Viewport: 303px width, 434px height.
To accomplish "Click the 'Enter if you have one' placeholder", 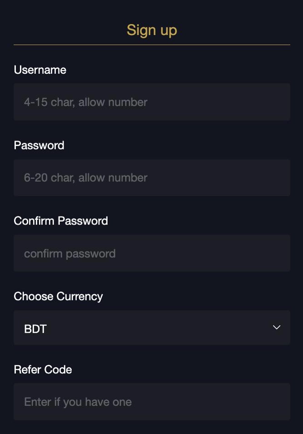I will click(x=78, y=402).
